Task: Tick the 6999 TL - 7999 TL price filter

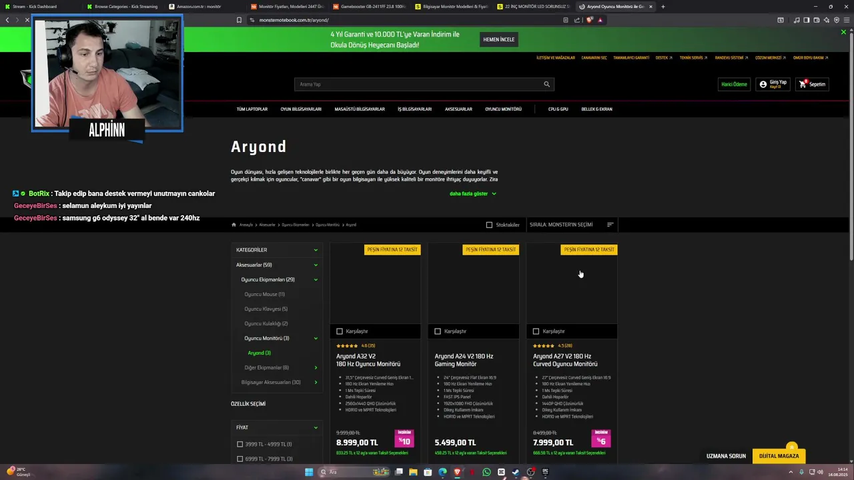Action: click(240, 459)
